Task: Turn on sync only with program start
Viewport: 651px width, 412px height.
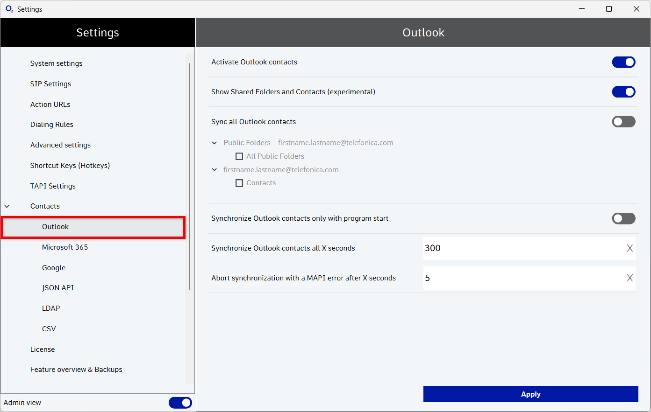Action: pos(623,218)
